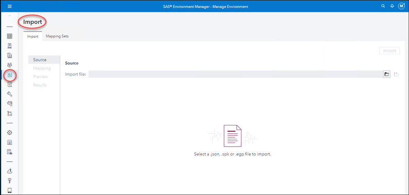Screen dimensions: 409x195
Task: Switch to the Import tab
Action: (33, 36)
